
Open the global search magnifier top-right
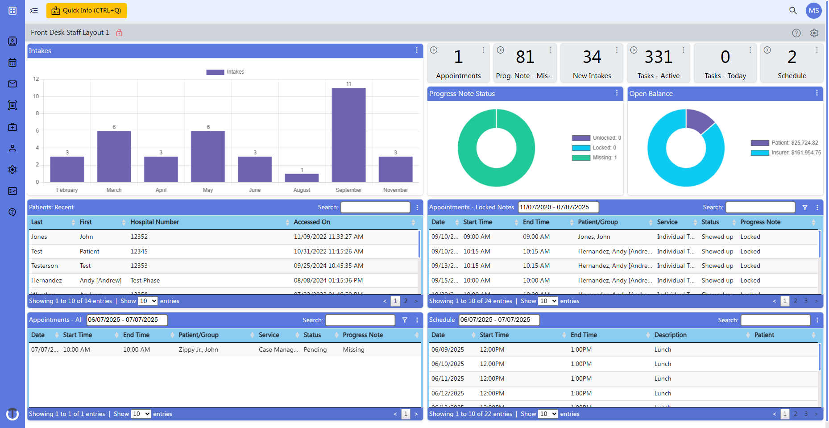(793, 10)
